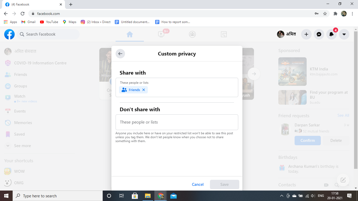Open Maps bookmark

tap(69, 22)
